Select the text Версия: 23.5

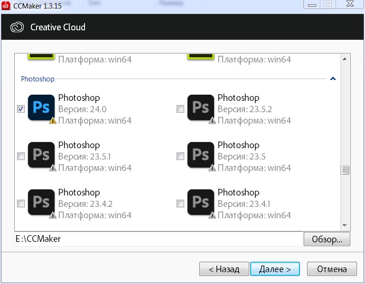pyautogui.click(x=242, y=157)
